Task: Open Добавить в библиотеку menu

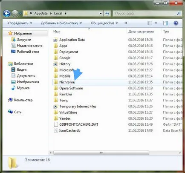Action: click(x=61, y=23)
